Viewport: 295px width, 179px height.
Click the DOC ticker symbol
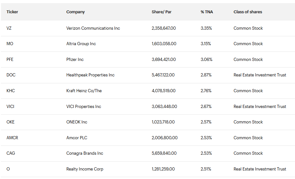11,75
